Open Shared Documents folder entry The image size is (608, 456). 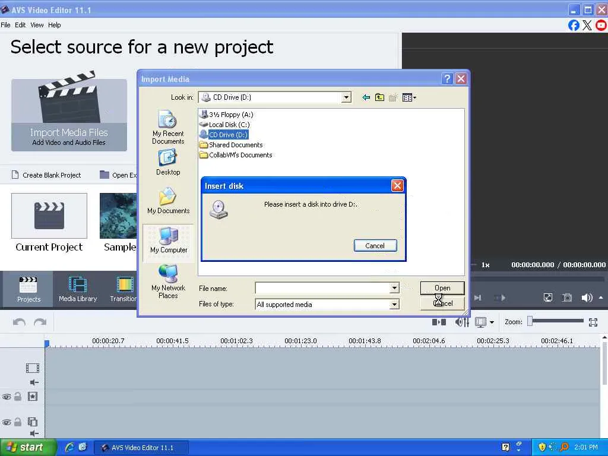pos(231,145)
